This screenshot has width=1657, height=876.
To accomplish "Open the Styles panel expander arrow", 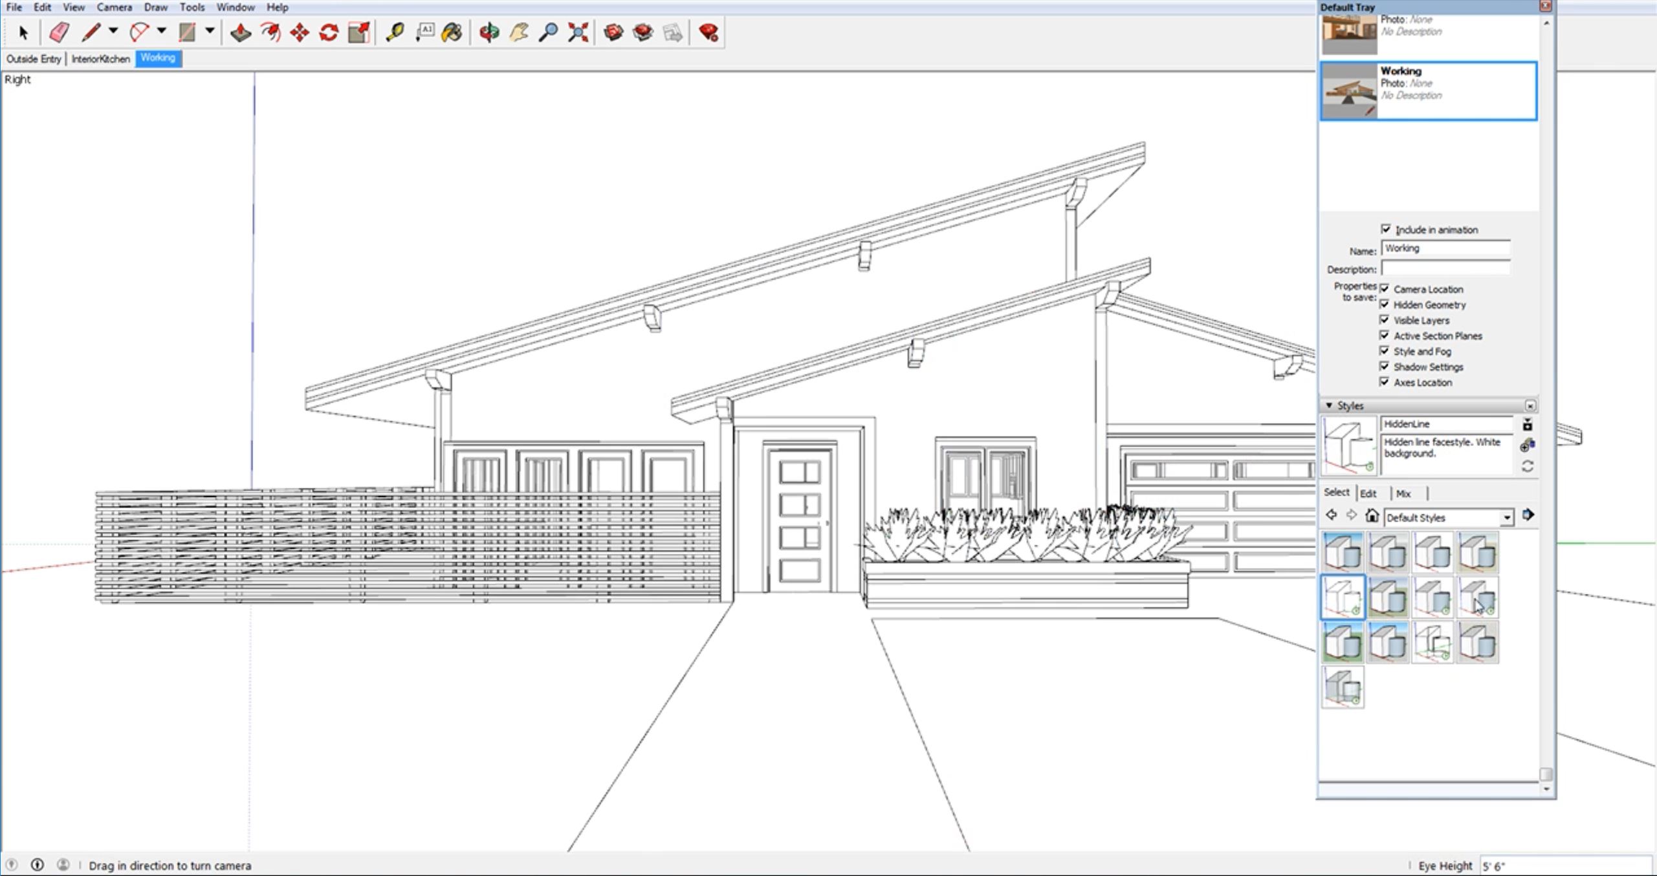I will coord(1330,405).
